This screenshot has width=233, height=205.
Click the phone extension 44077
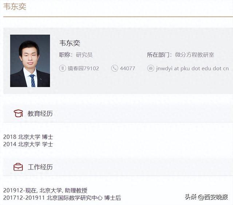point(127,68)
